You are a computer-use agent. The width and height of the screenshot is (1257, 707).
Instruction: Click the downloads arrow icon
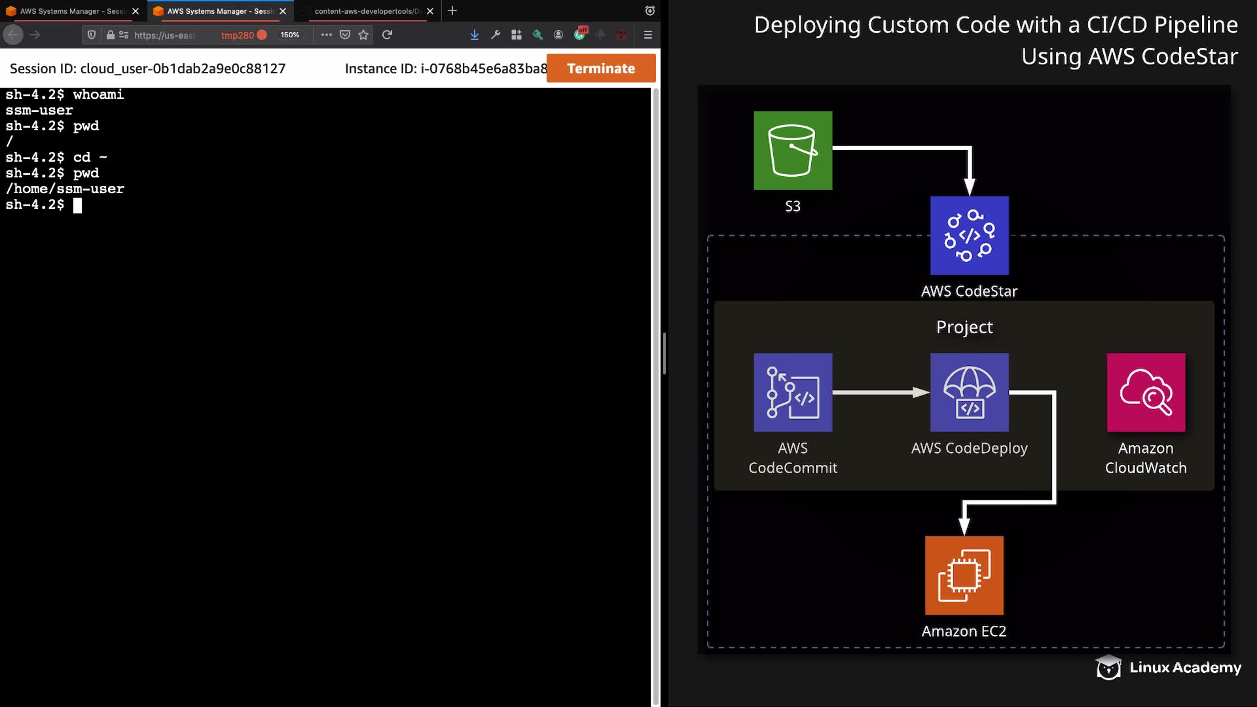click(475, 35)
